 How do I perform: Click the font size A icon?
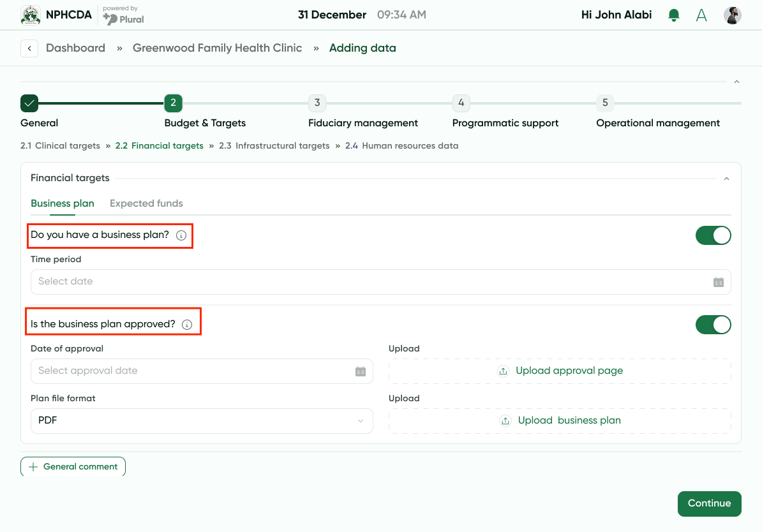(701, 15)
